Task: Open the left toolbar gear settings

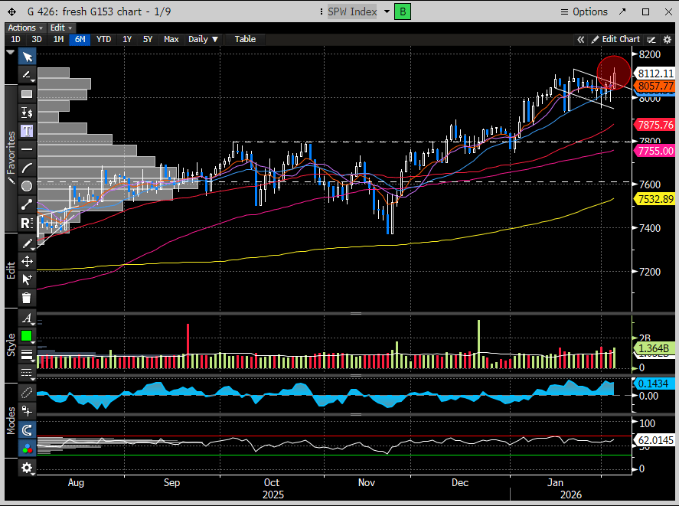Action: [27, 468]
